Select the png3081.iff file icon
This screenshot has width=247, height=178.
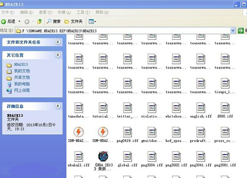225,157
